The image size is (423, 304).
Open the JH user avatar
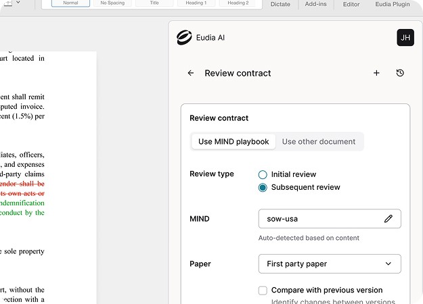[x=405, y=37]
